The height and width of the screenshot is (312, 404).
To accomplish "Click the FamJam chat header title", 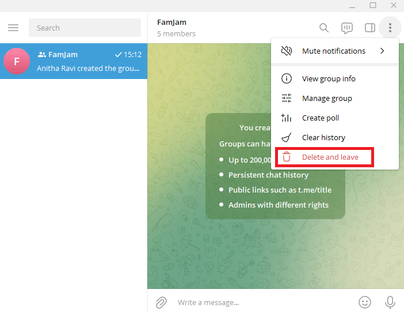I will coord(171,22).
